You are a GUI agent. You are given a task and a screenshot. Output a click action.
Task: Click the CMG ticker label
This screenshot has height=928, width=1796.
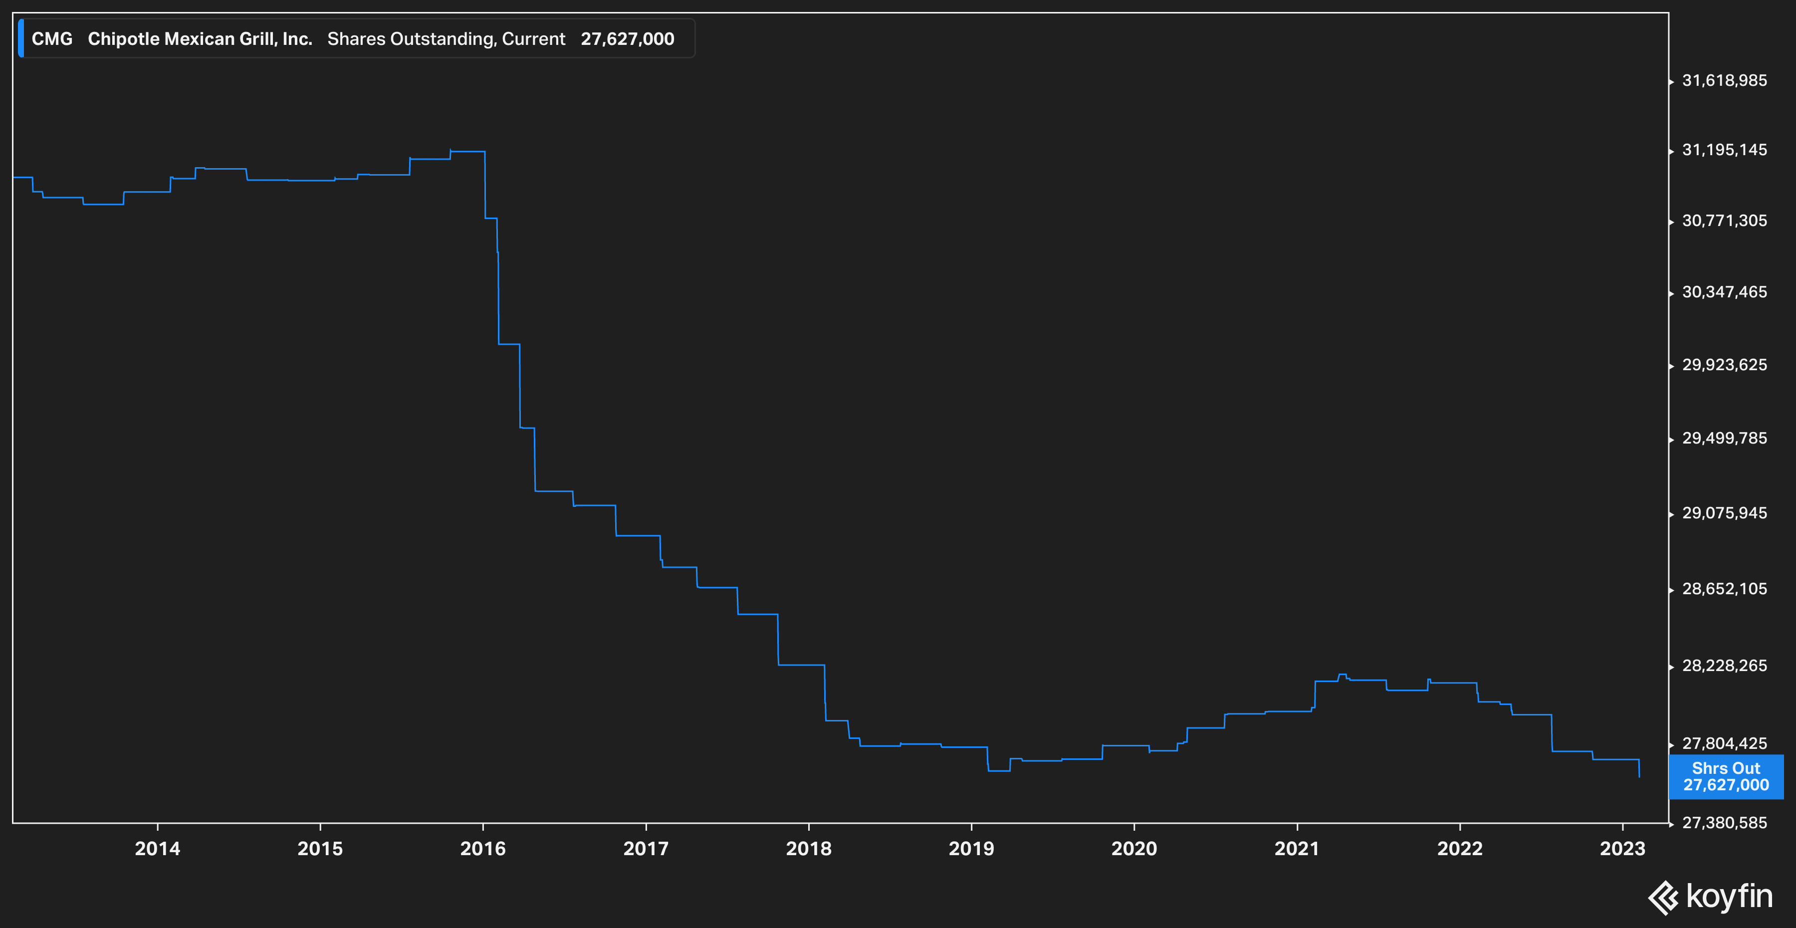pyautogui.click(x=52, y=39)
